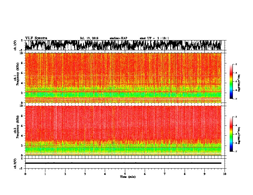Click the 6 kHz tick on ch.1 frequency axis
The height and width of the screenshot is (195, 253).
22,73
